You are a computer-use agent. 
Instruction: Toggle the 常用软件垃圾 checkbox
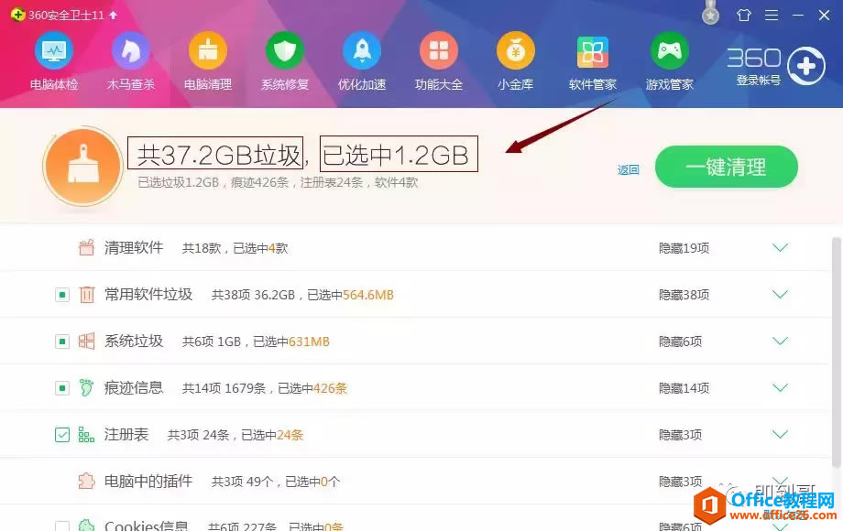(x=62, y=295)
